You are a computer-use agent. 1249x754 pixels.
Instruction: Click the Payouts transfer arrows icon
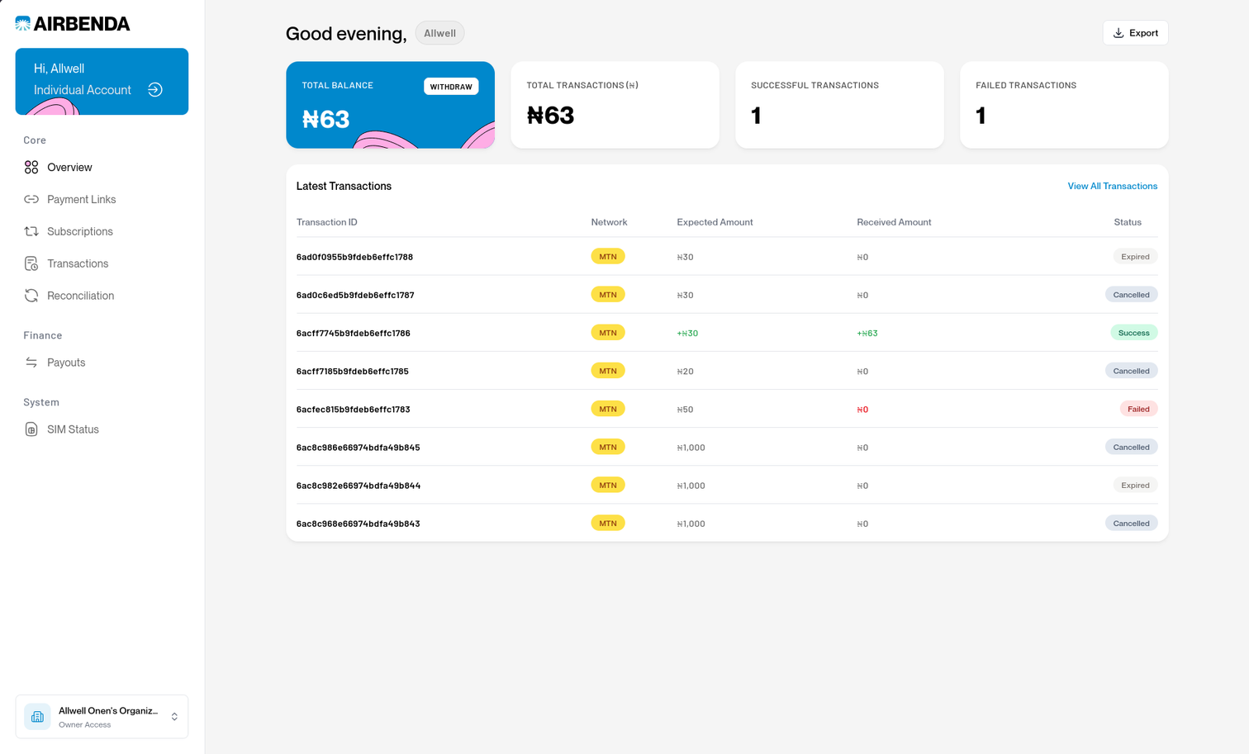31,363
